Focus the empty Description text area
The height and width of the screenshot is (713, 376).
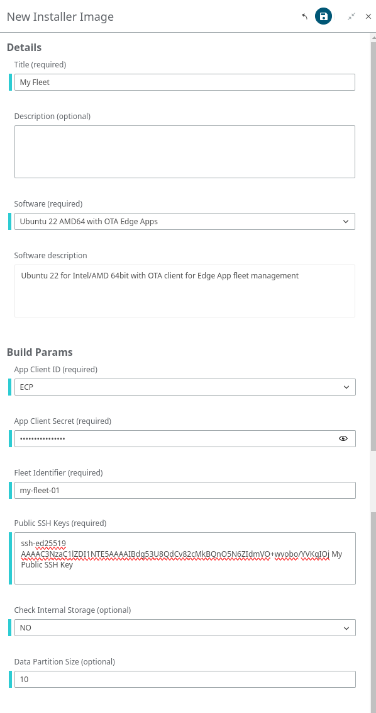point(185,152)
